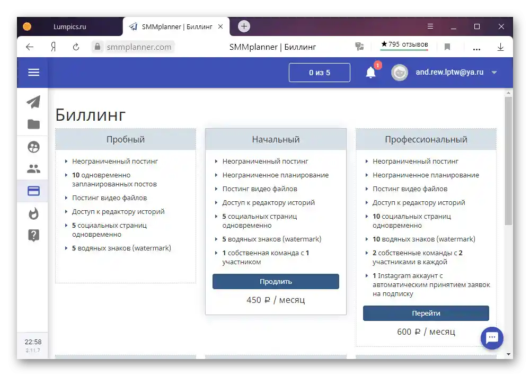The width and height of the screenshot is (530, 376).
Task: Open notifications bell with red badge
Action: [x=371, y=73]
